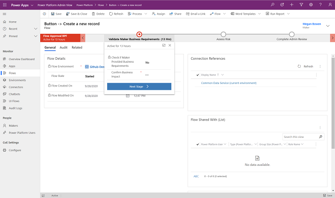335x198 pixels.
Task: Click the help question mark icon
Action: [320, 5]
